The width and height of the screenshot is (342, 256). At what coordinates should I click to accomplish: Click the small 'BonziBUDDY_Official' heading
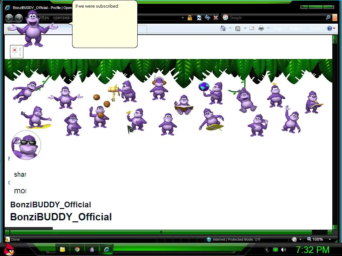click(51, 205)
